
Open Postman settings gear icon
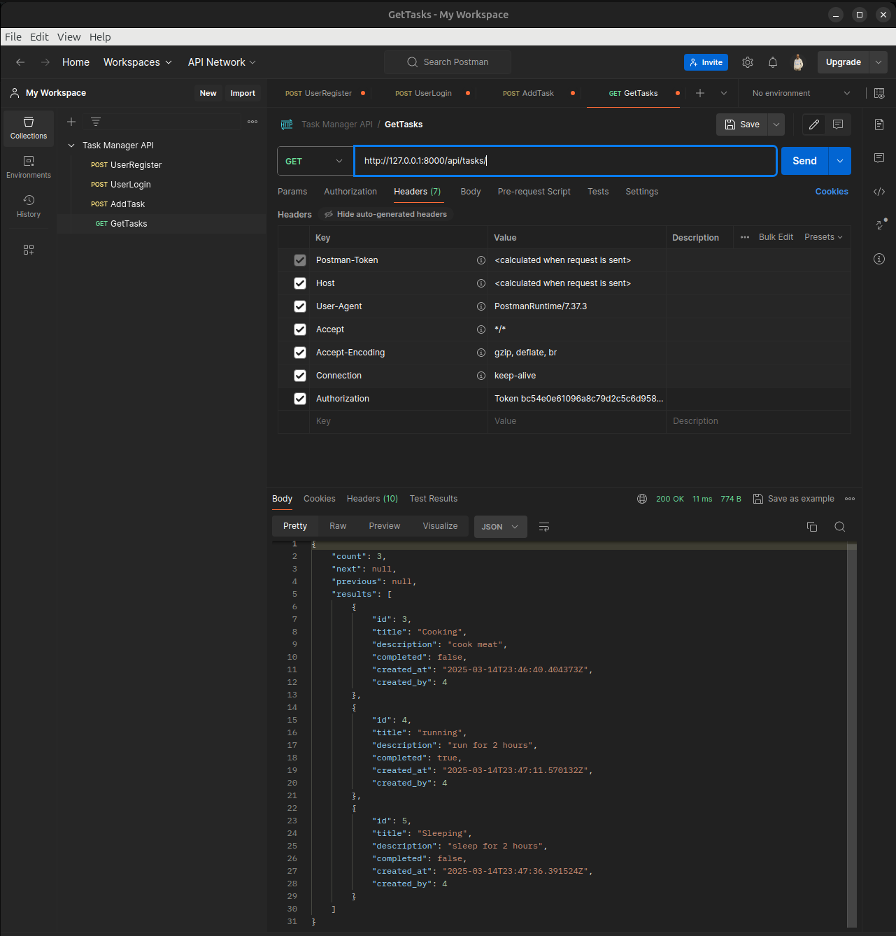(748, 62)
